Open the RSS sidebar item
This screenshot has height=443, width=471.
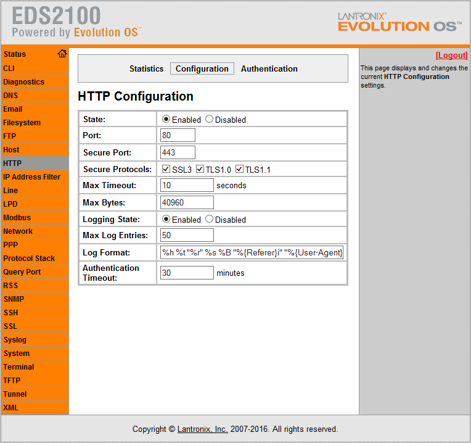(x=35, y=285)
